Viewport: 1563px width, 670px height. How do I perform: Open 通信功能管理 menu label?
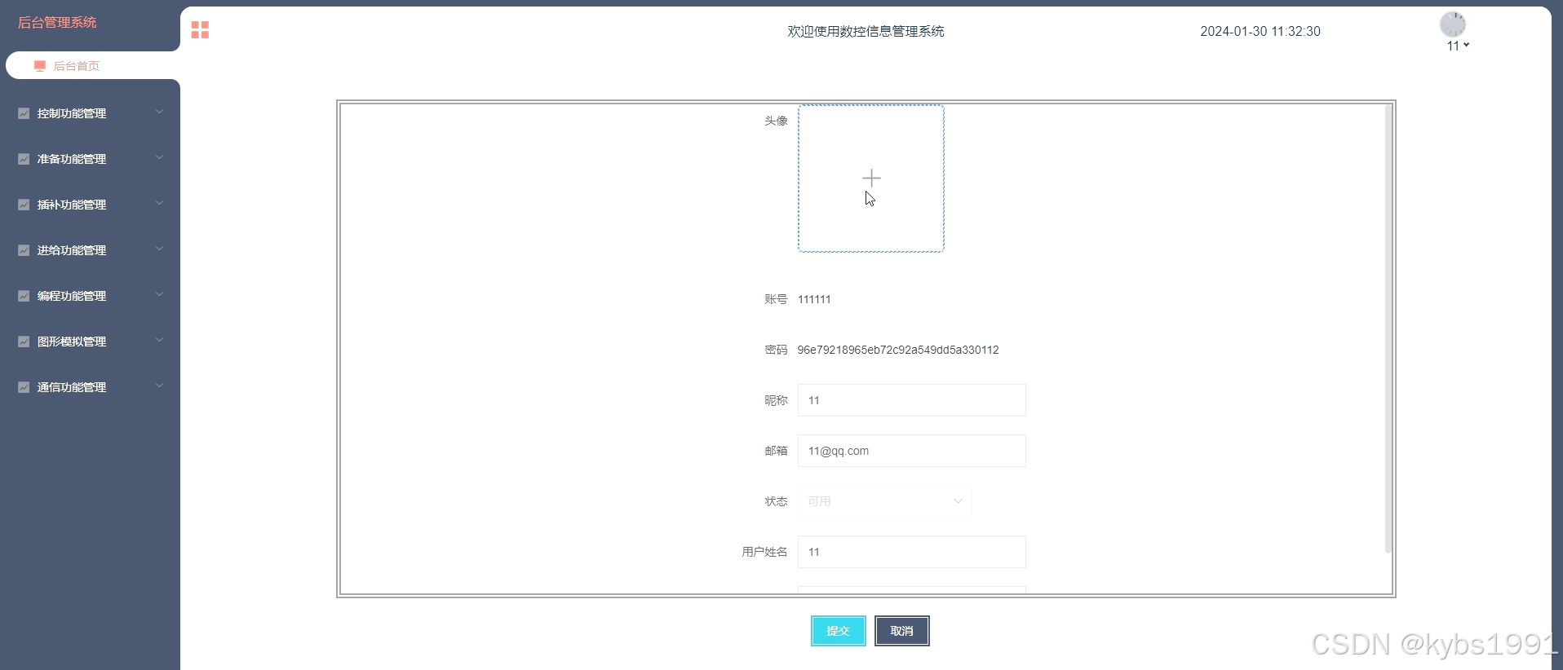(x=72, y=387)
